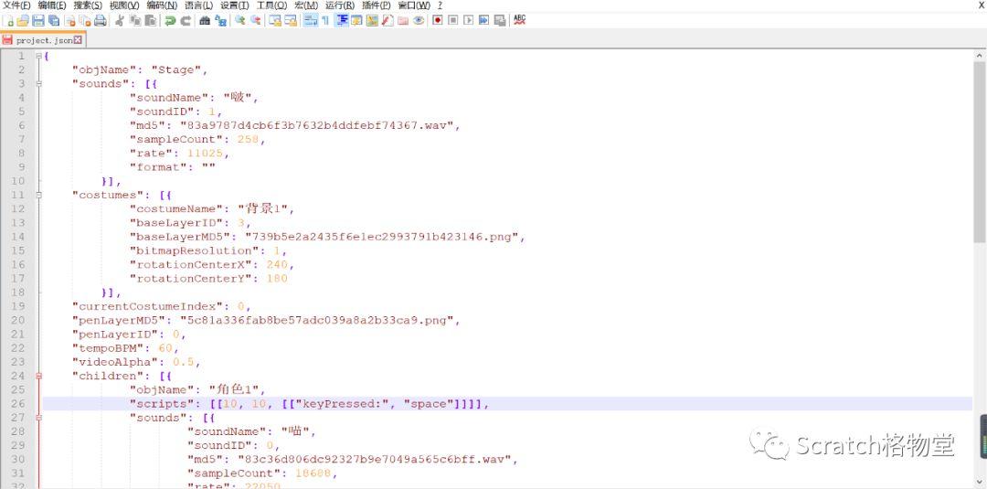Open the 运行(R) menu
The image size is (987, 489).
coord(340,5)
